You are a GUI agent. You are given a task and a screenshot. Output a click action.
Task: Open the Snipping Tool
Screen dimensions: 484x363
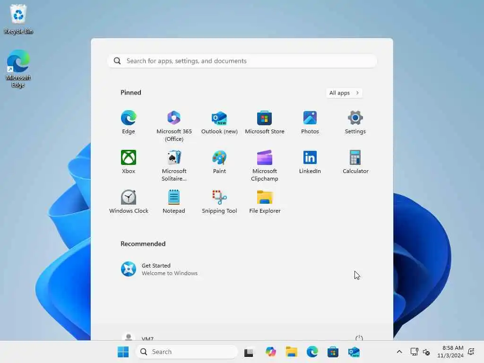tap(219, 201)
